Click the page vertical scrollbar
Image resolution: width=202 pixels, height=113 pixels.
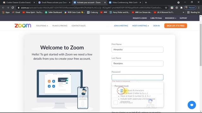pos(201,45)
